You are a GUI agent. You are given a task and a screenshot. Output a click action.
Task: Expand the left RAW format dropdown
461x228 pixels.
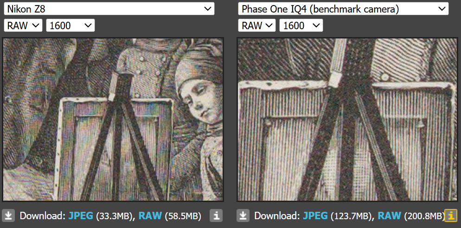[x=23, y=25]
